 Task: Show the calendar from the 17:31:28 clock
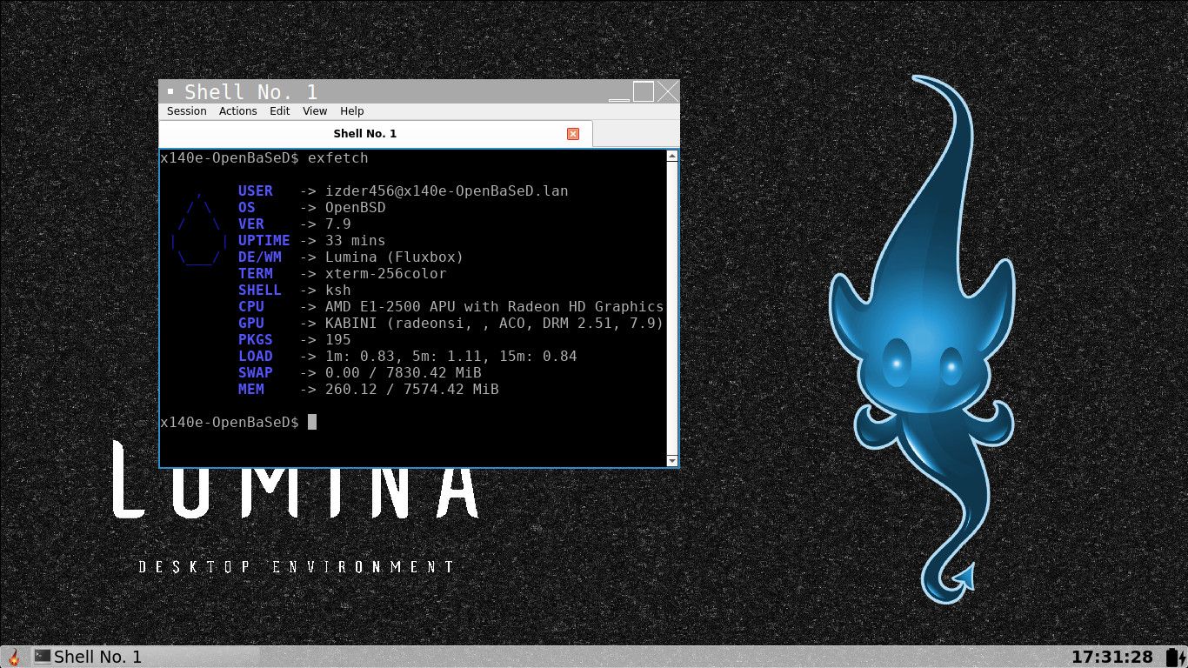coord(1112,657)
